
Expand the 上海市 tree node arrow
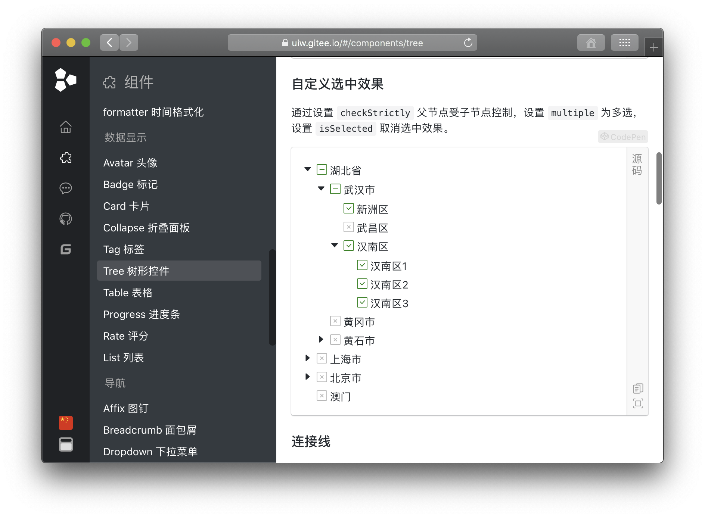click(x=307, y=358)
